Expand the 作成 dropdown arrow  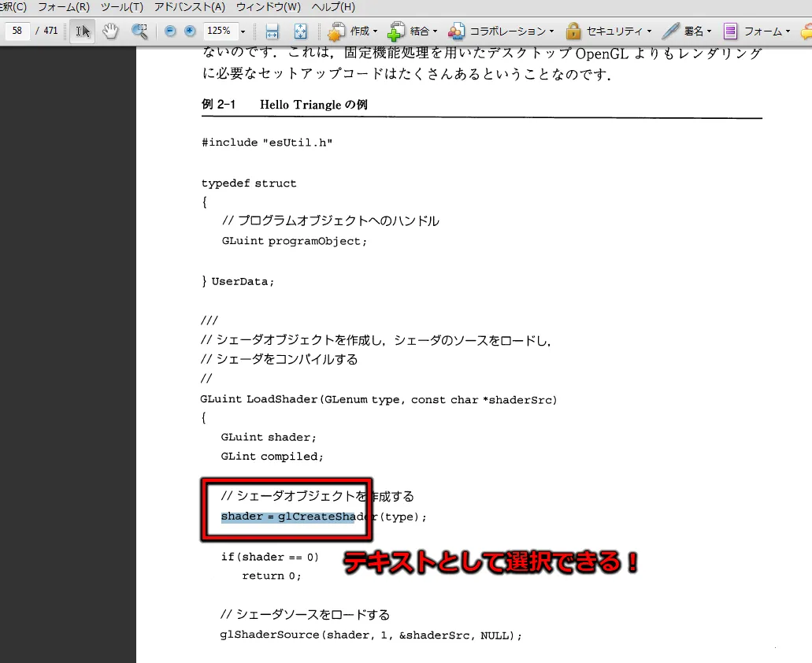click(376, 31)
